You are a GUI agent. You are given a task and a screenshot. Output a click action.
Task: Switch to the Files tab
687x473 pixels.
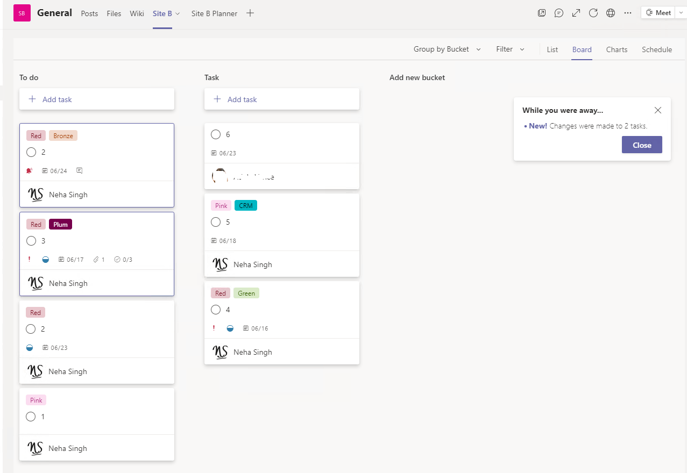pyautogui.click(x=114, y=13)
